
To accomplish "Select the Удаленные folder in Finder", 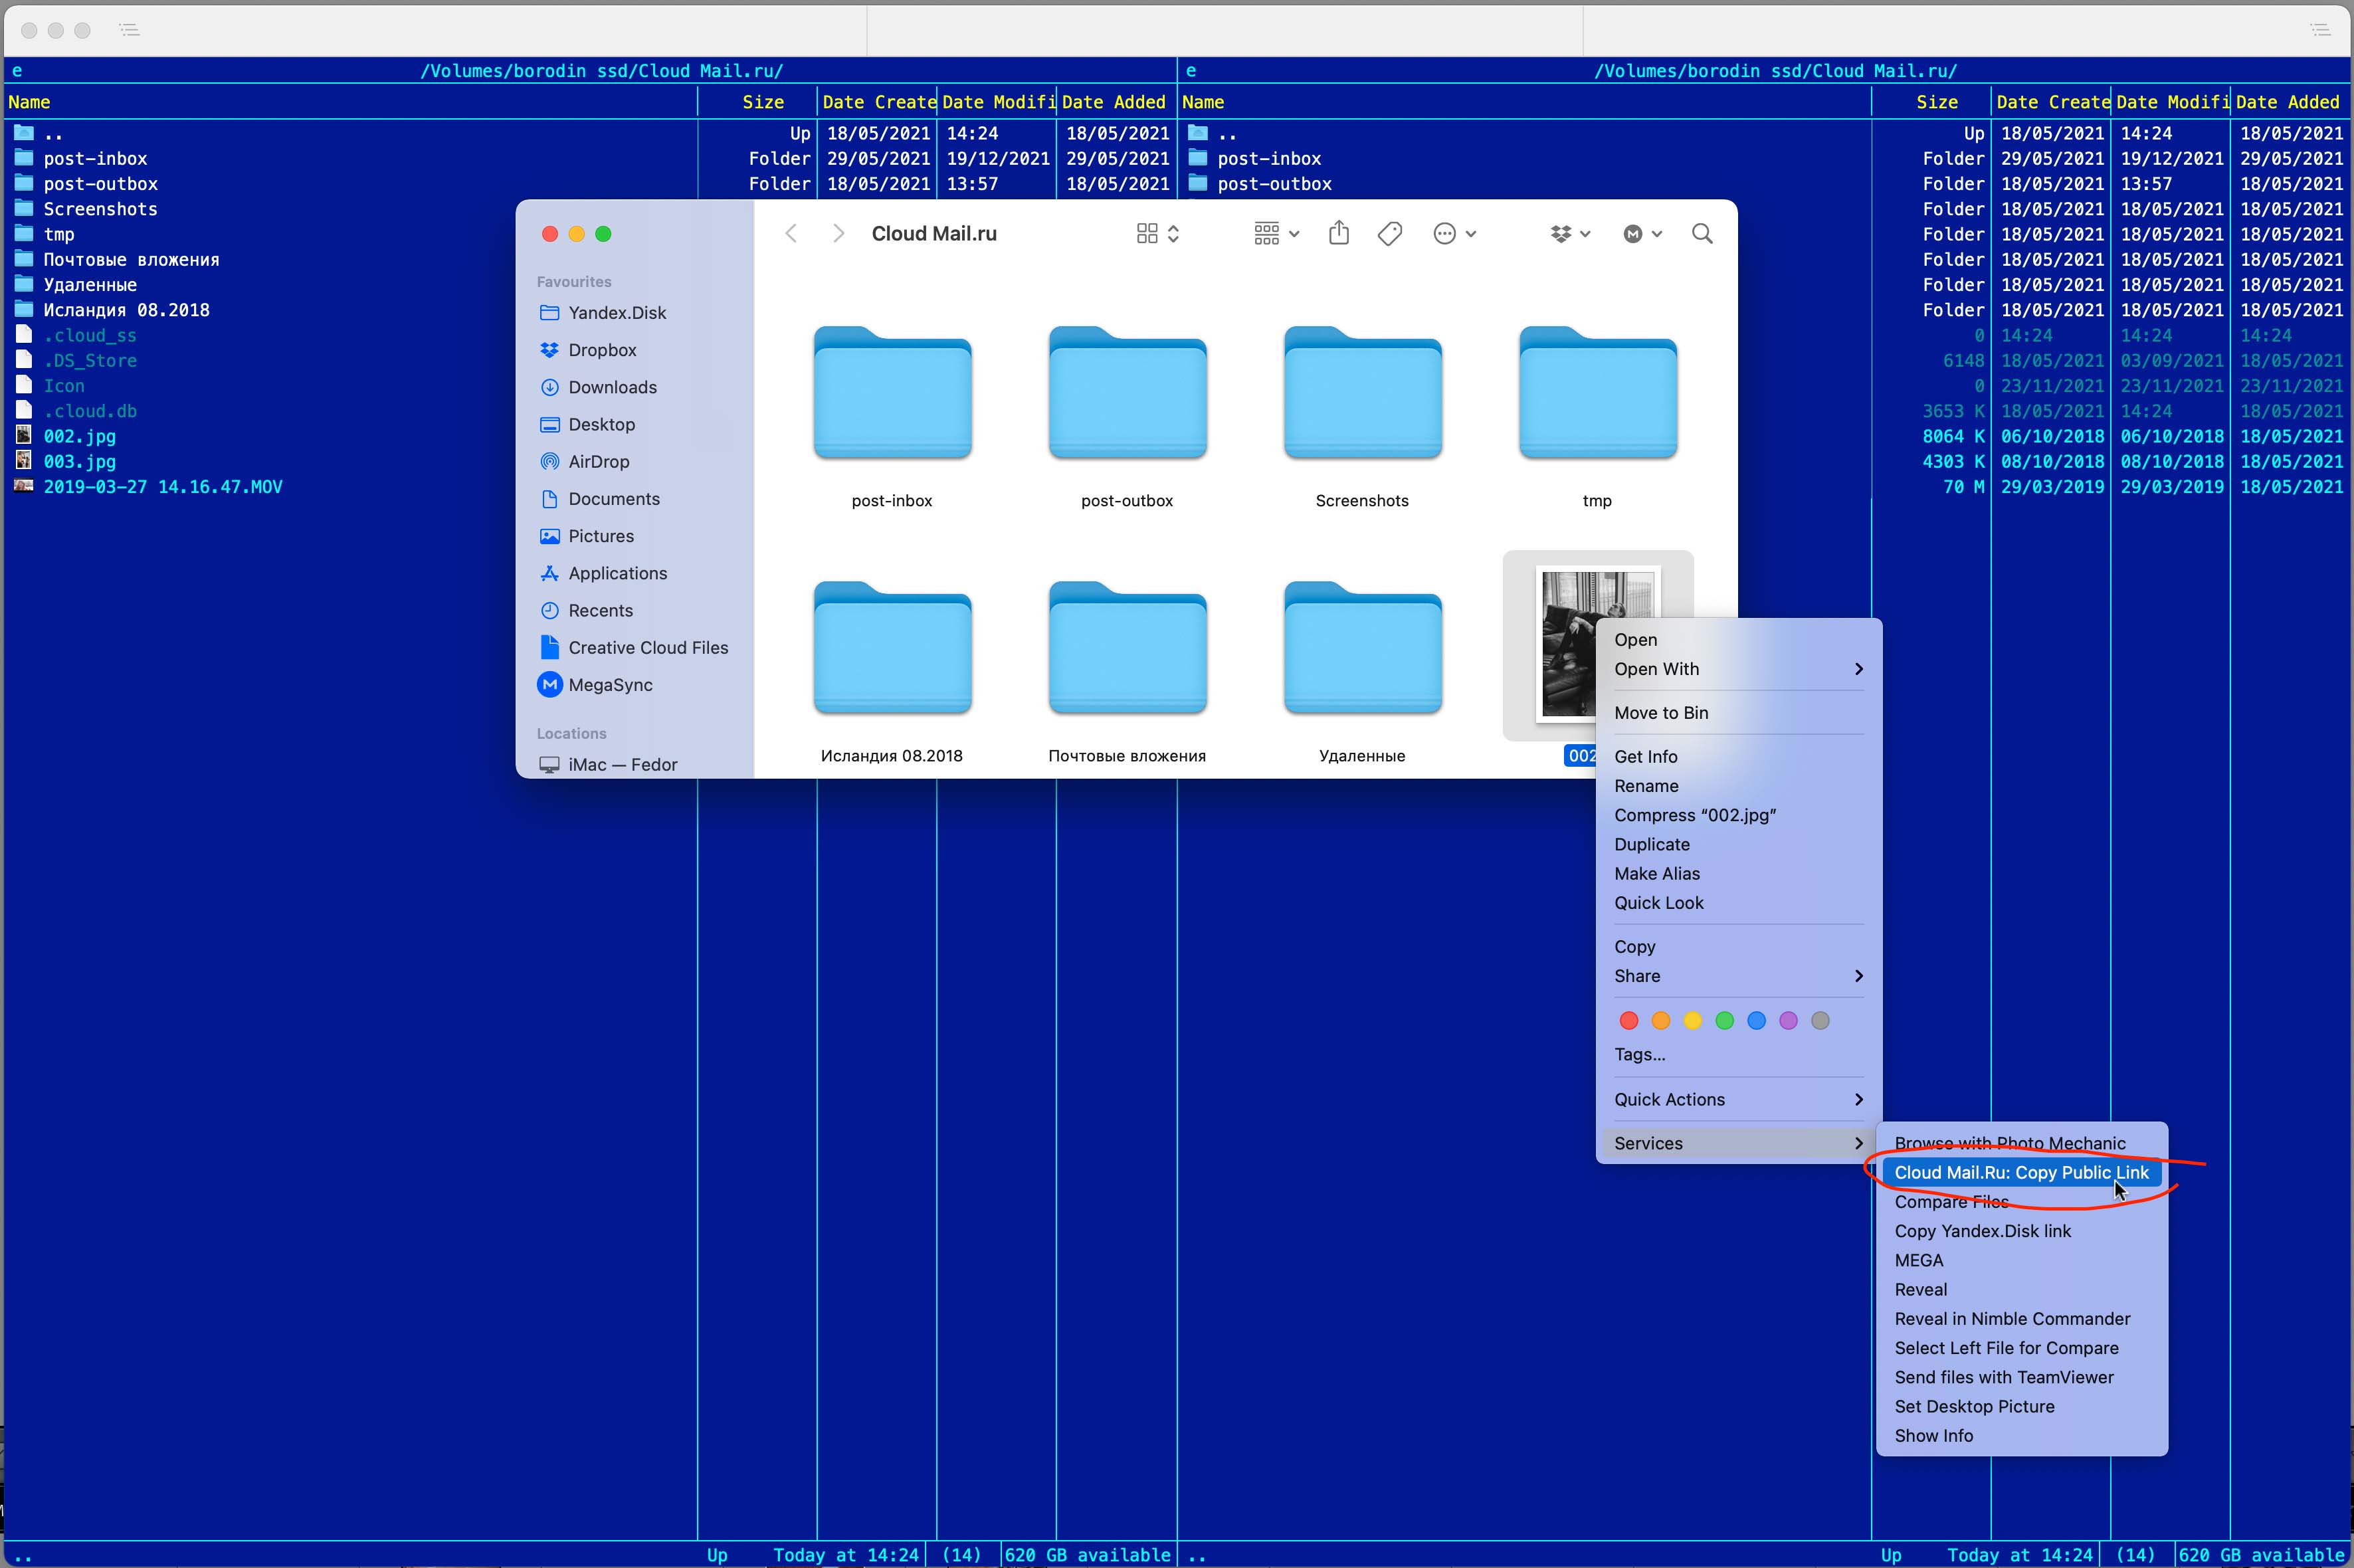I will (x=1362, y=648).
